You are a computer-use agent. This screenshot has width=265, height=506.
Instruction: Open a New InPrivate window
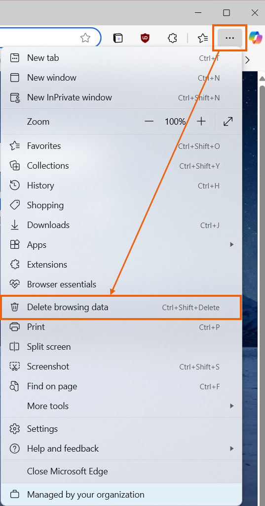[x=121, y=97]
